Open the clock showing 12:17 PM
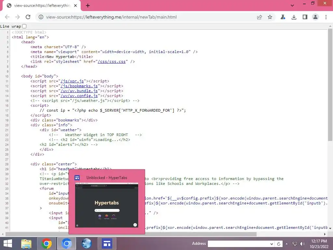The width and height of the screenshot is (333, 250). point(319,243)
